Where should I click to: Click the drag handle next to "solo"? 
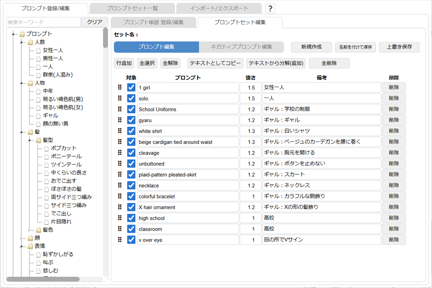120,98
